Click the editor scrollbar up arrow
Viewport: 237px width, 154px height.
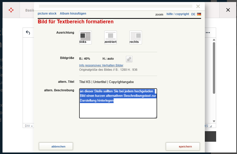[x=214, y=40]
